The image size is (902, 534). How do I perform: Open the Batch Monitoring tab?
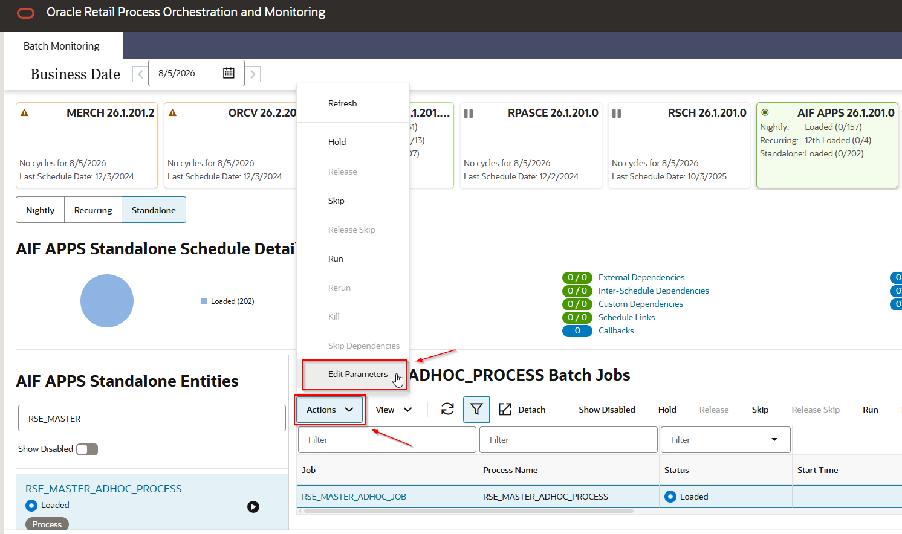point(62,46)
